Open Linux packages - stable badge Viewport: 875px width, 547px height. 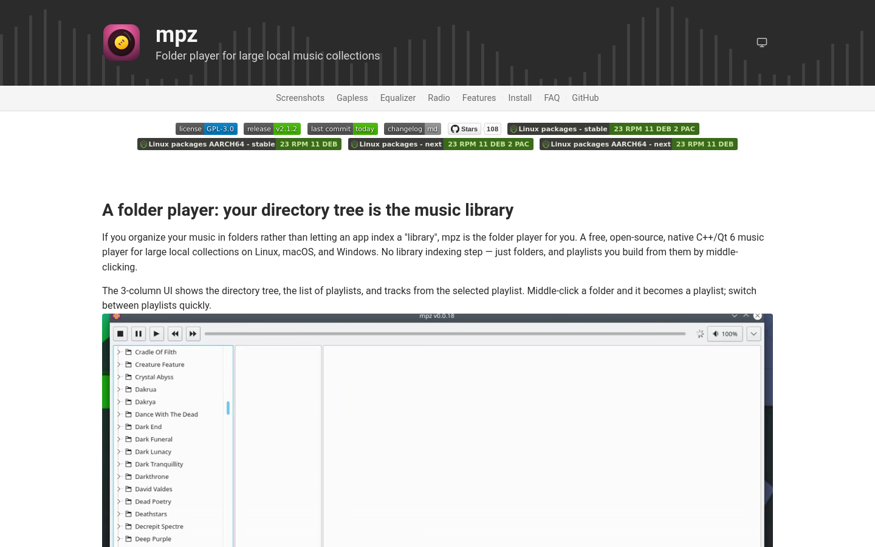tap(603, 129)
